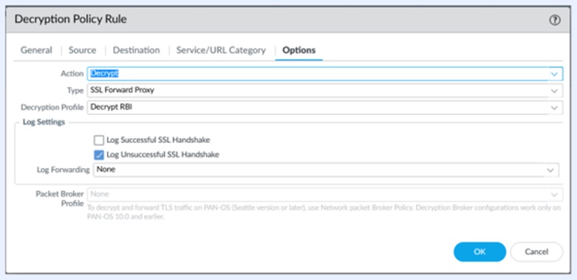The image size is (577, 280).
Task: Open the Destination tab
Action: [136, 50]
